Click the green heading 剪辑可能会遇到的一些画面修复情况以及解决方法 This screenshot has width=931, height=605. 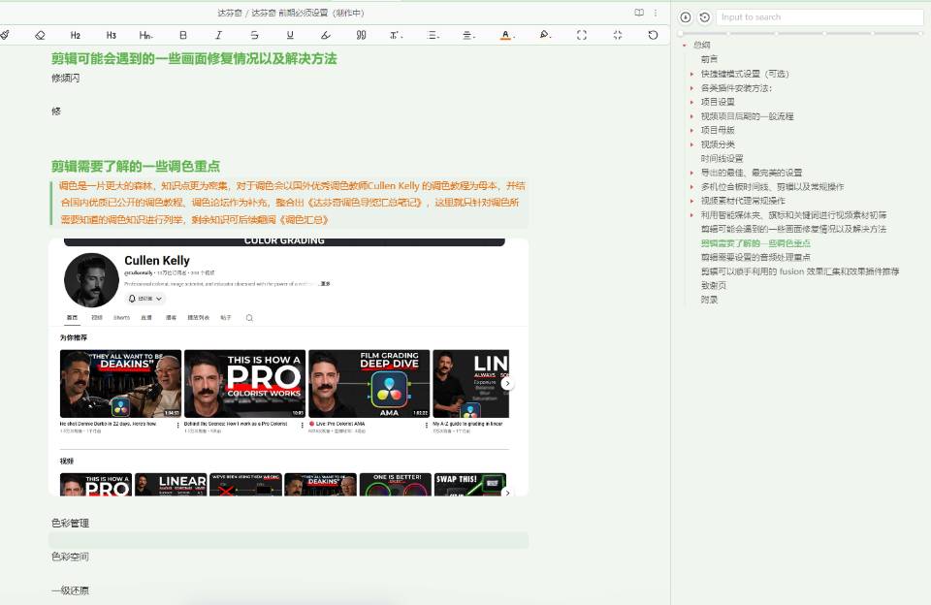[194, 58]
